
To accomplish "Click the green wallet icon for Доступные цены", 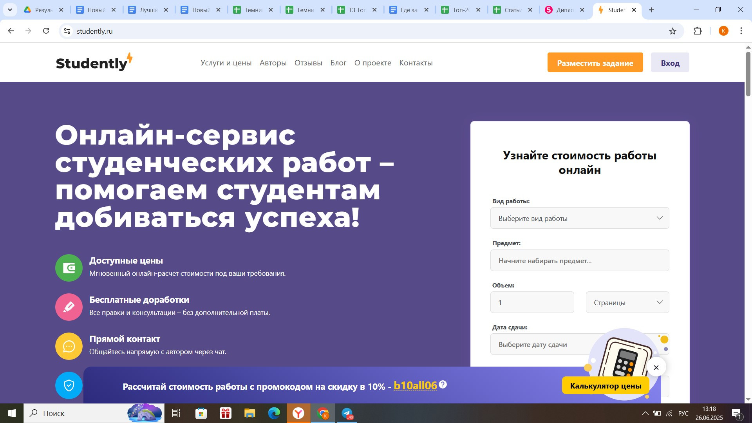I will pyautogui.click(x=69, y=268).
